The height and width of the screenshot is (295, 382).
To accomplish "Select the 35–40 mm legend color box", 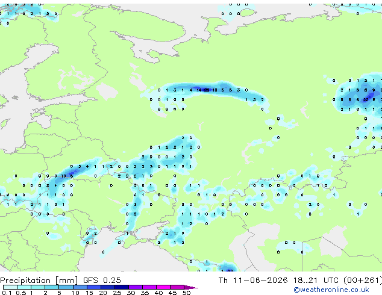I will tap(149, 287).
